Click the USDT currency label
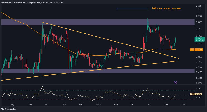The width and height of the screenshot is (207, 112). tap(199, 6)
